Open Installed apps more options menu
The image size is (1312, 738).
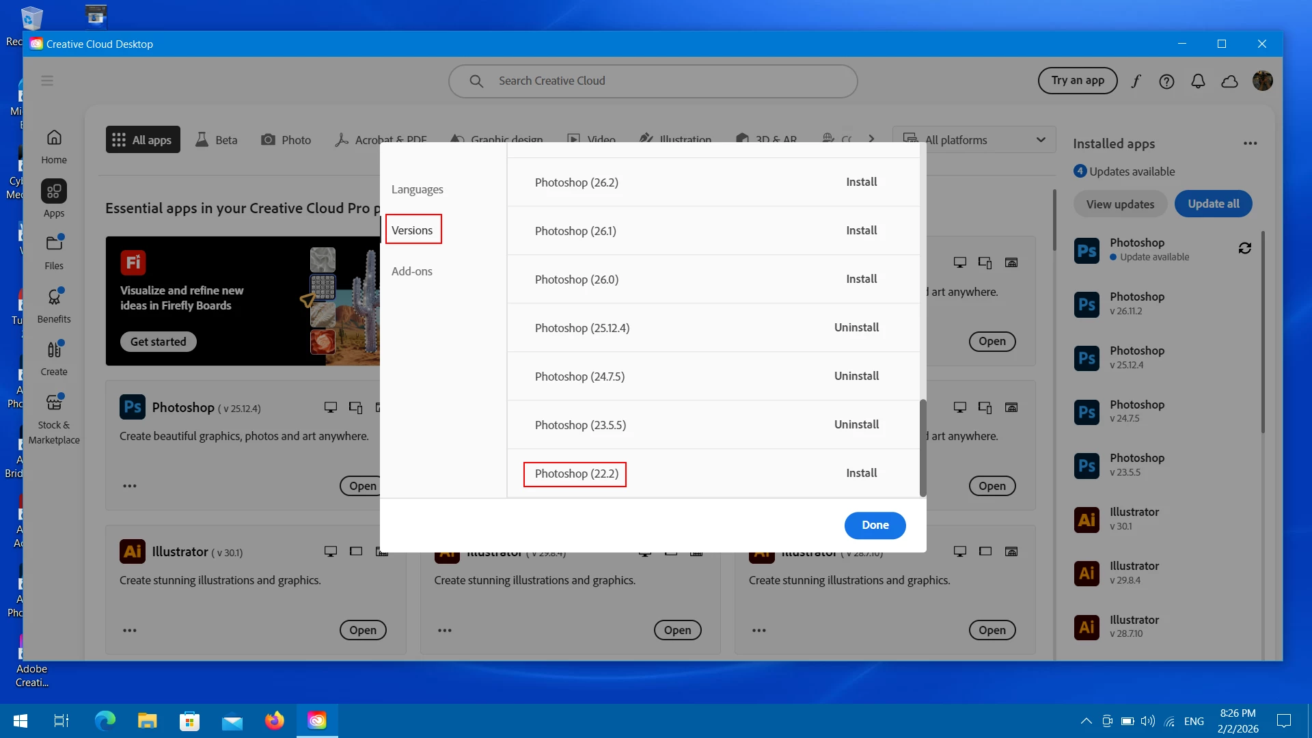[x=1250, y=143]
